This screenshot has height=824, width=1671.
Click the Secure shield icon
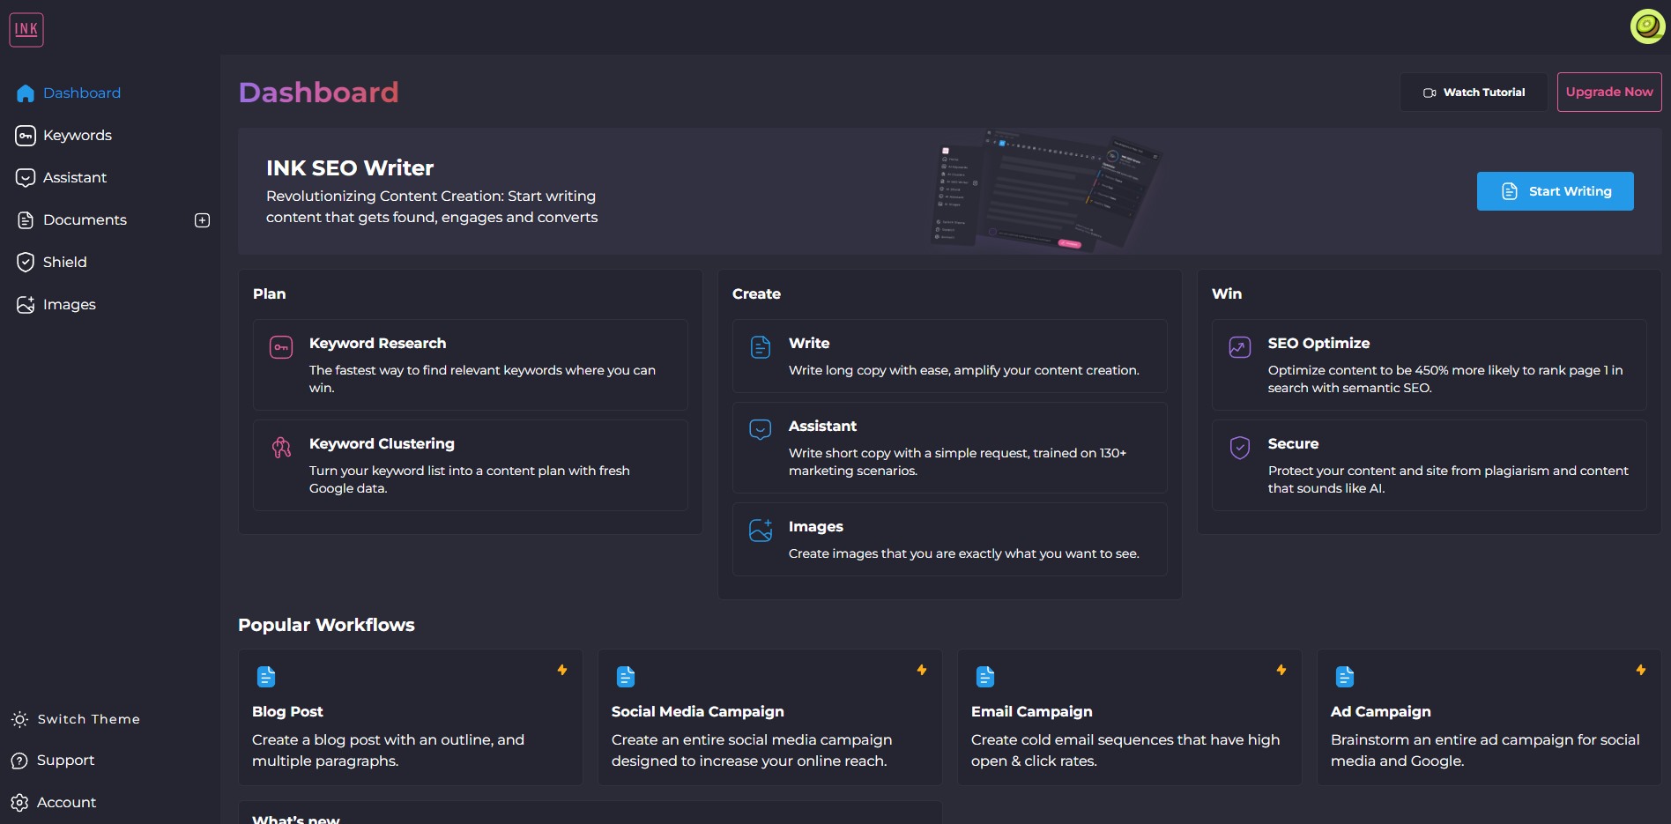coord(1240,448)
